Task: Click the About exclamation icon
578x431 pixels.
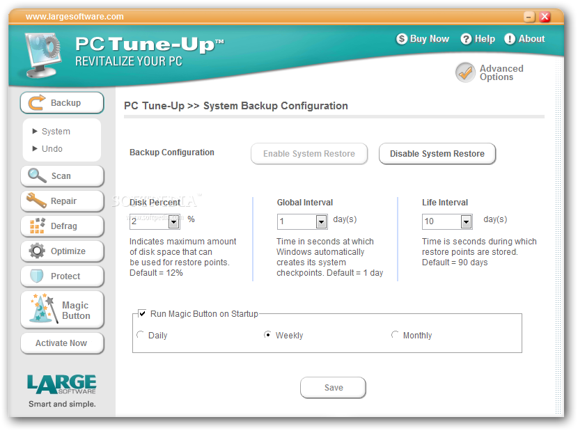Action: (510, 39)
